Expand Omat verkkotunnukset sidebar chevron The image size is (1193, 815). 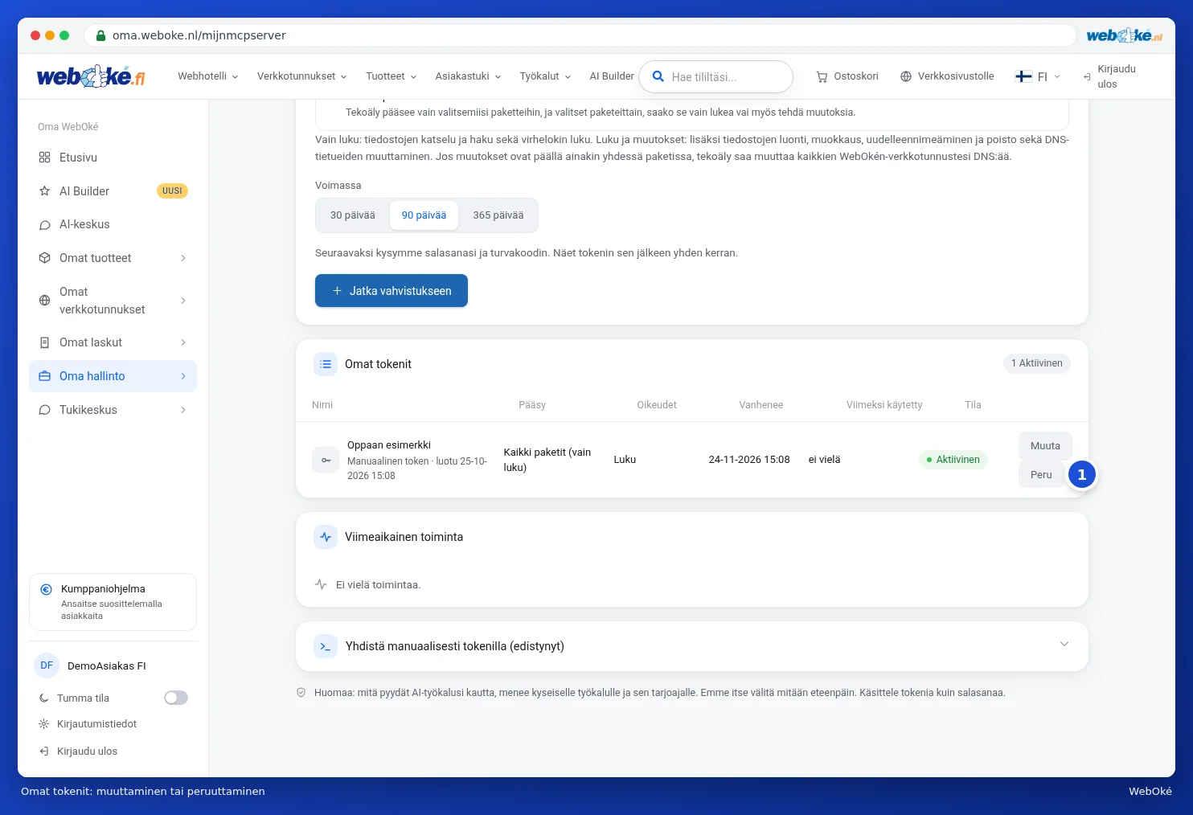[183, 301]
